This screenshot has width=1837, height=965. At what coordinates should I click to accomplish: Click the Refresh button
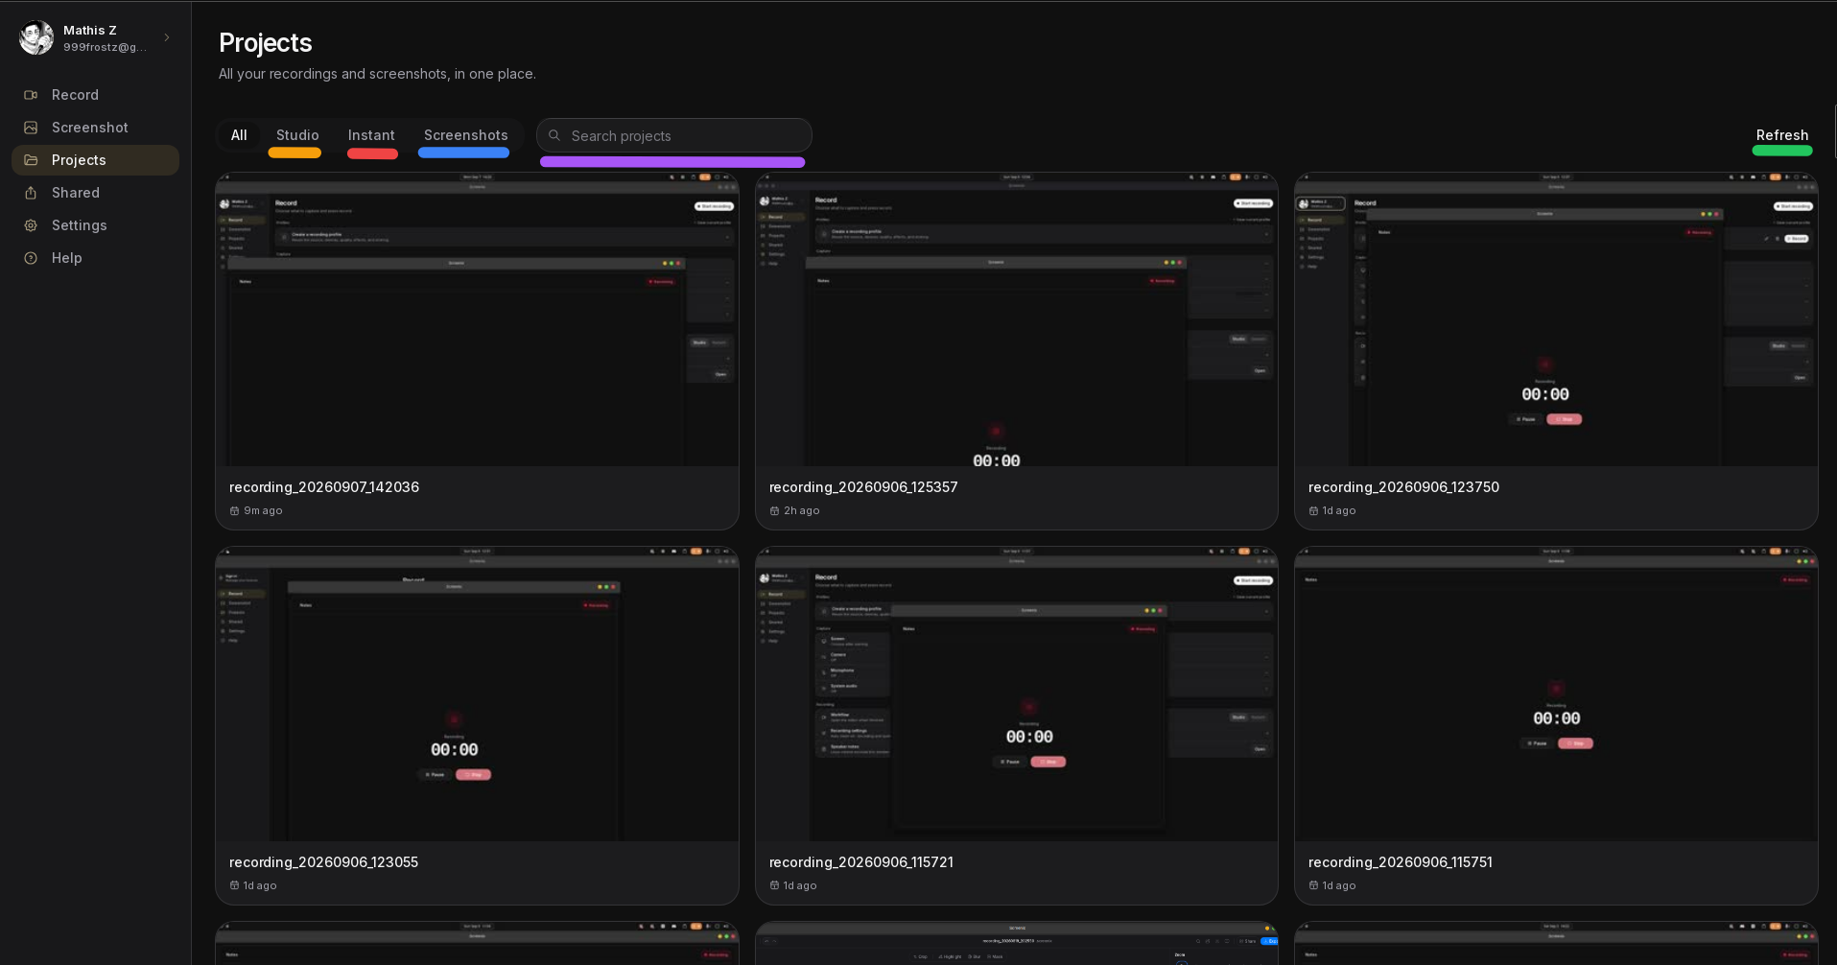[x=1782, y=135]
